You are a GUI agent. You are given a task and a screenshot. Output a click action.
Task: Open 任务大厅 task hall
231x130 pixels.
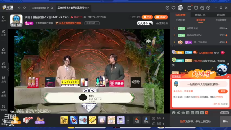click(40, 120)
